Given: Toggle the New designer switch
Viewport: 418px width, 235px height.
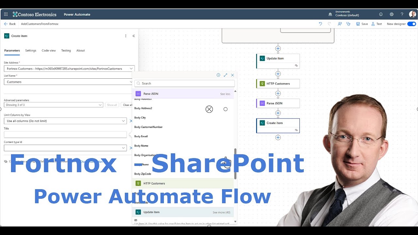Looking at the screenshot, I should click(411, 24).
